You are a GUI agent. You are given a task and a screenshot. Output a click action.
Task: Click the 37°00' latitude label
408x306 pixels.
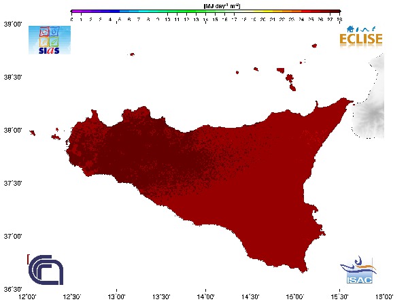coord(13,236)
